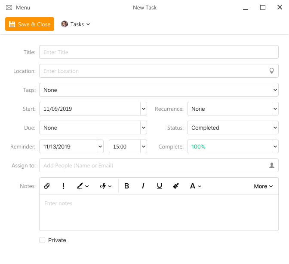Click the Reminder time value 15:00

[x=120, y=147]
